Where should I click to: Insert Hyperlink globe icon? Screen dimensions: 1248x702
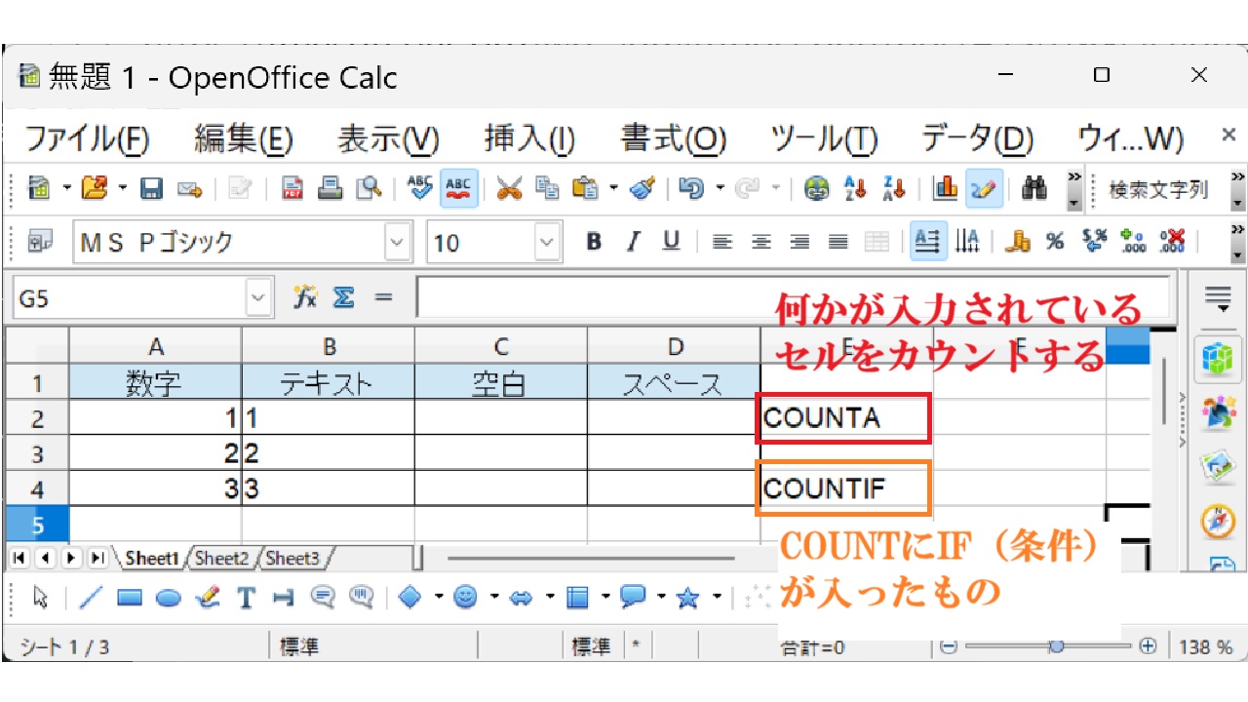(x=817, y=188)
